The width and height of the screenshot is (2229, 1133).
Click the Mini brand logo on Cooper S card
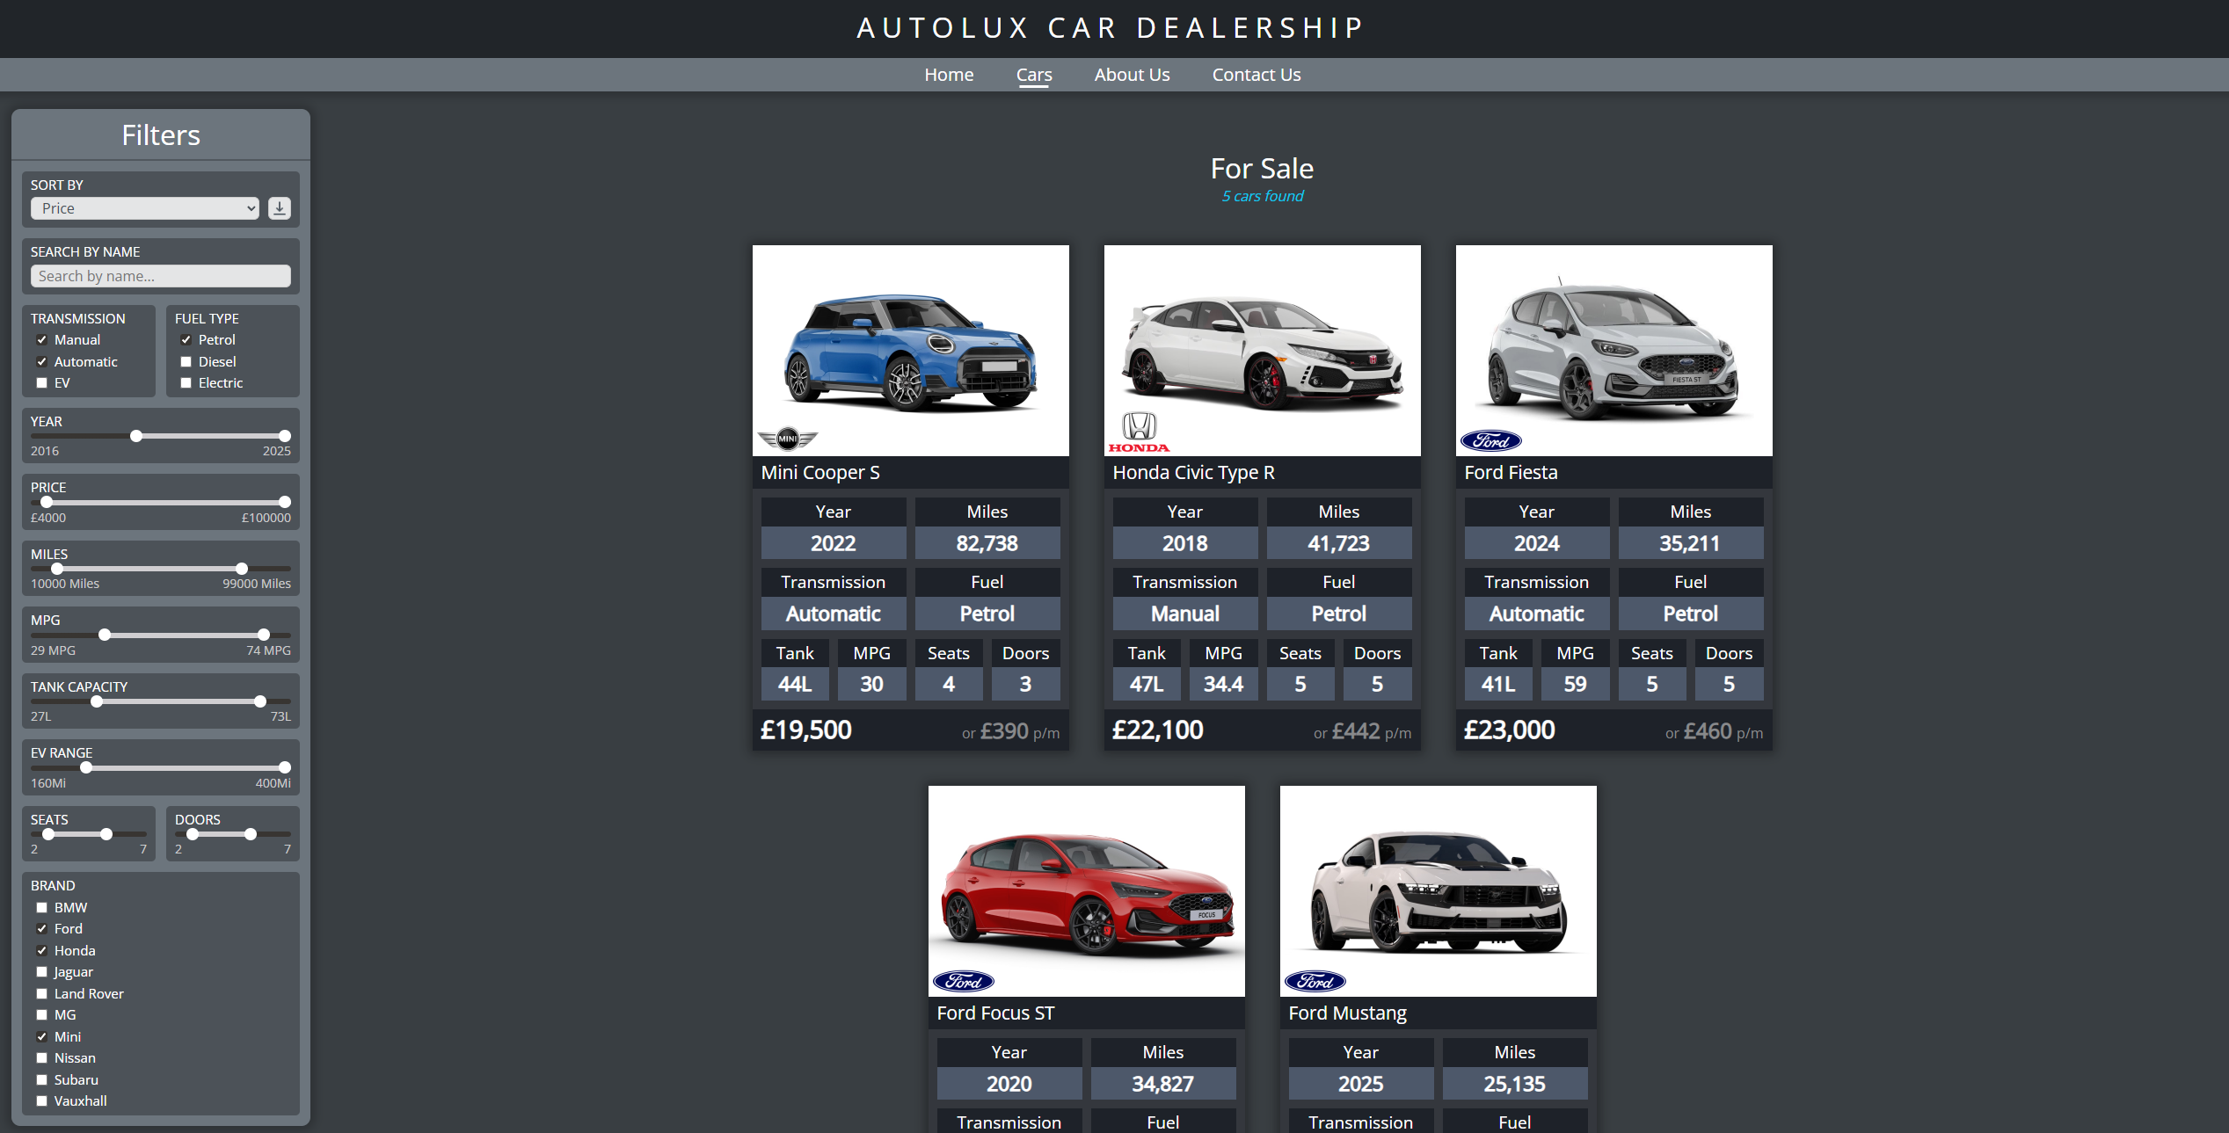788,438
